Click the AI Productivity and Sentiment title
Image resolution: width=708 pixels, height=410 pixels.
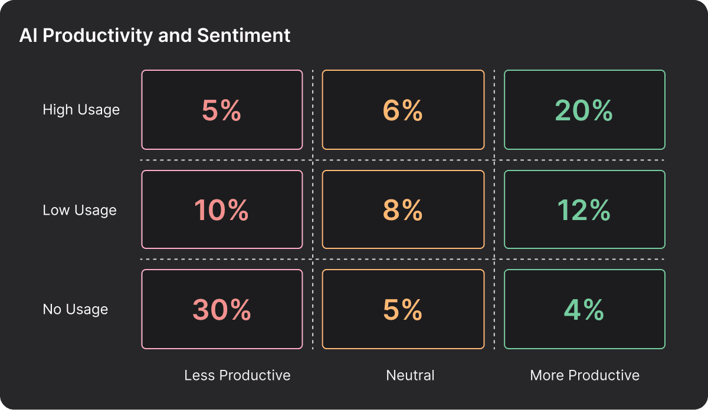(155, 35)
